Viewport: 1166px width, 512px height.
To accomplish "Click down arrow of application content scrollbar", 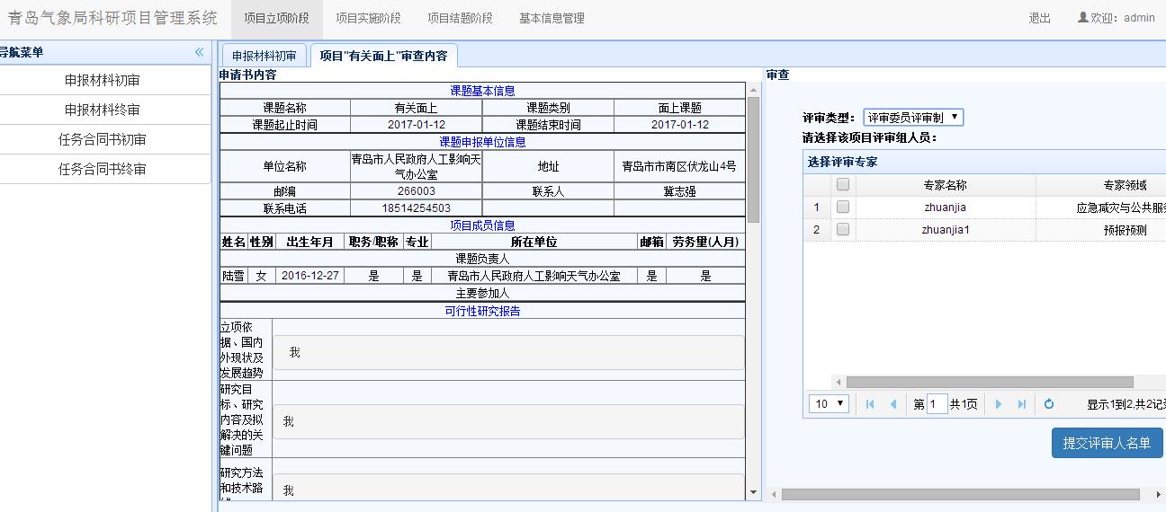I will 753,492.
